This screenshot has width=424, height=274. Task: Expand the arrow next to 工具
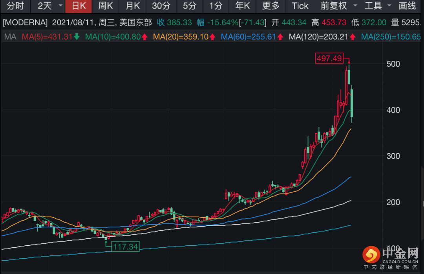pos(389,5)
